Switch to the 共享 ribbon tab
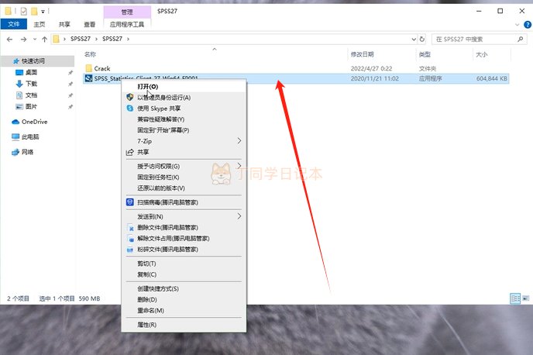This screenshot has height=355, width=533. click(x=64, y=25)
